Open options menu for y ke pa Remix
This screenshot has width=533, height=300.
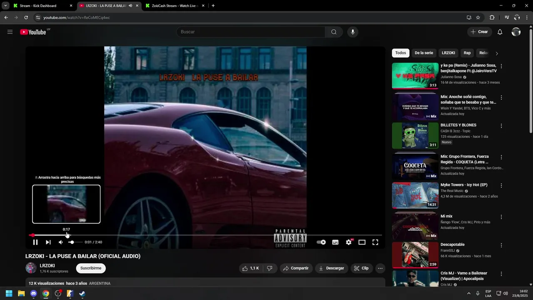pyautogui.click(x=501, y=66)
